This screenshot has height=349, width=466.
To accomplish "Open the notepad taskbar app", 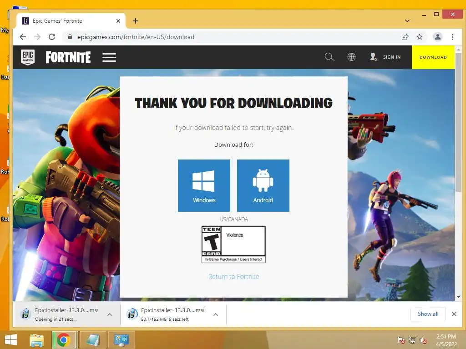I will click(x=93, y=340).
